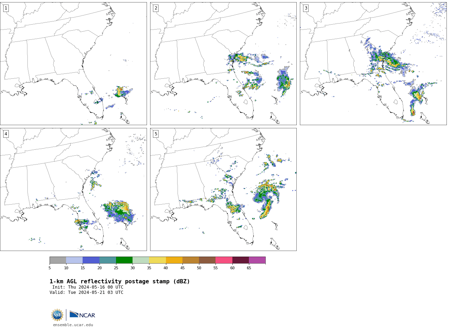Viewport: 450px width, 329px height.
Task: Click the dark green 25-30 dBZ swatch
Action: [x=124, y=260]
